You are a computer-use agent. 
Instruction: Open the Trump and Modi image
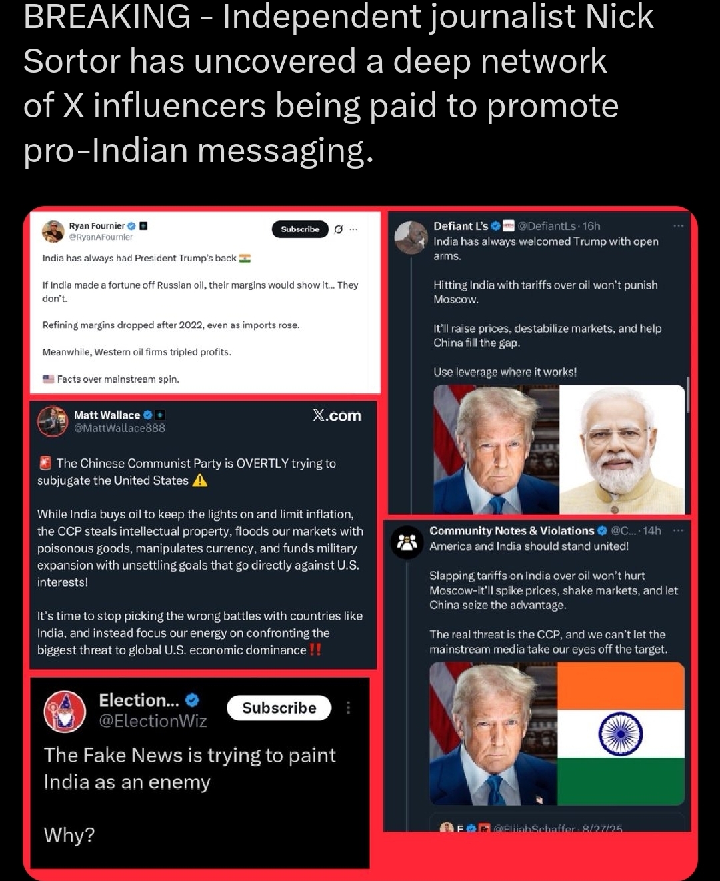click(559, 450)
